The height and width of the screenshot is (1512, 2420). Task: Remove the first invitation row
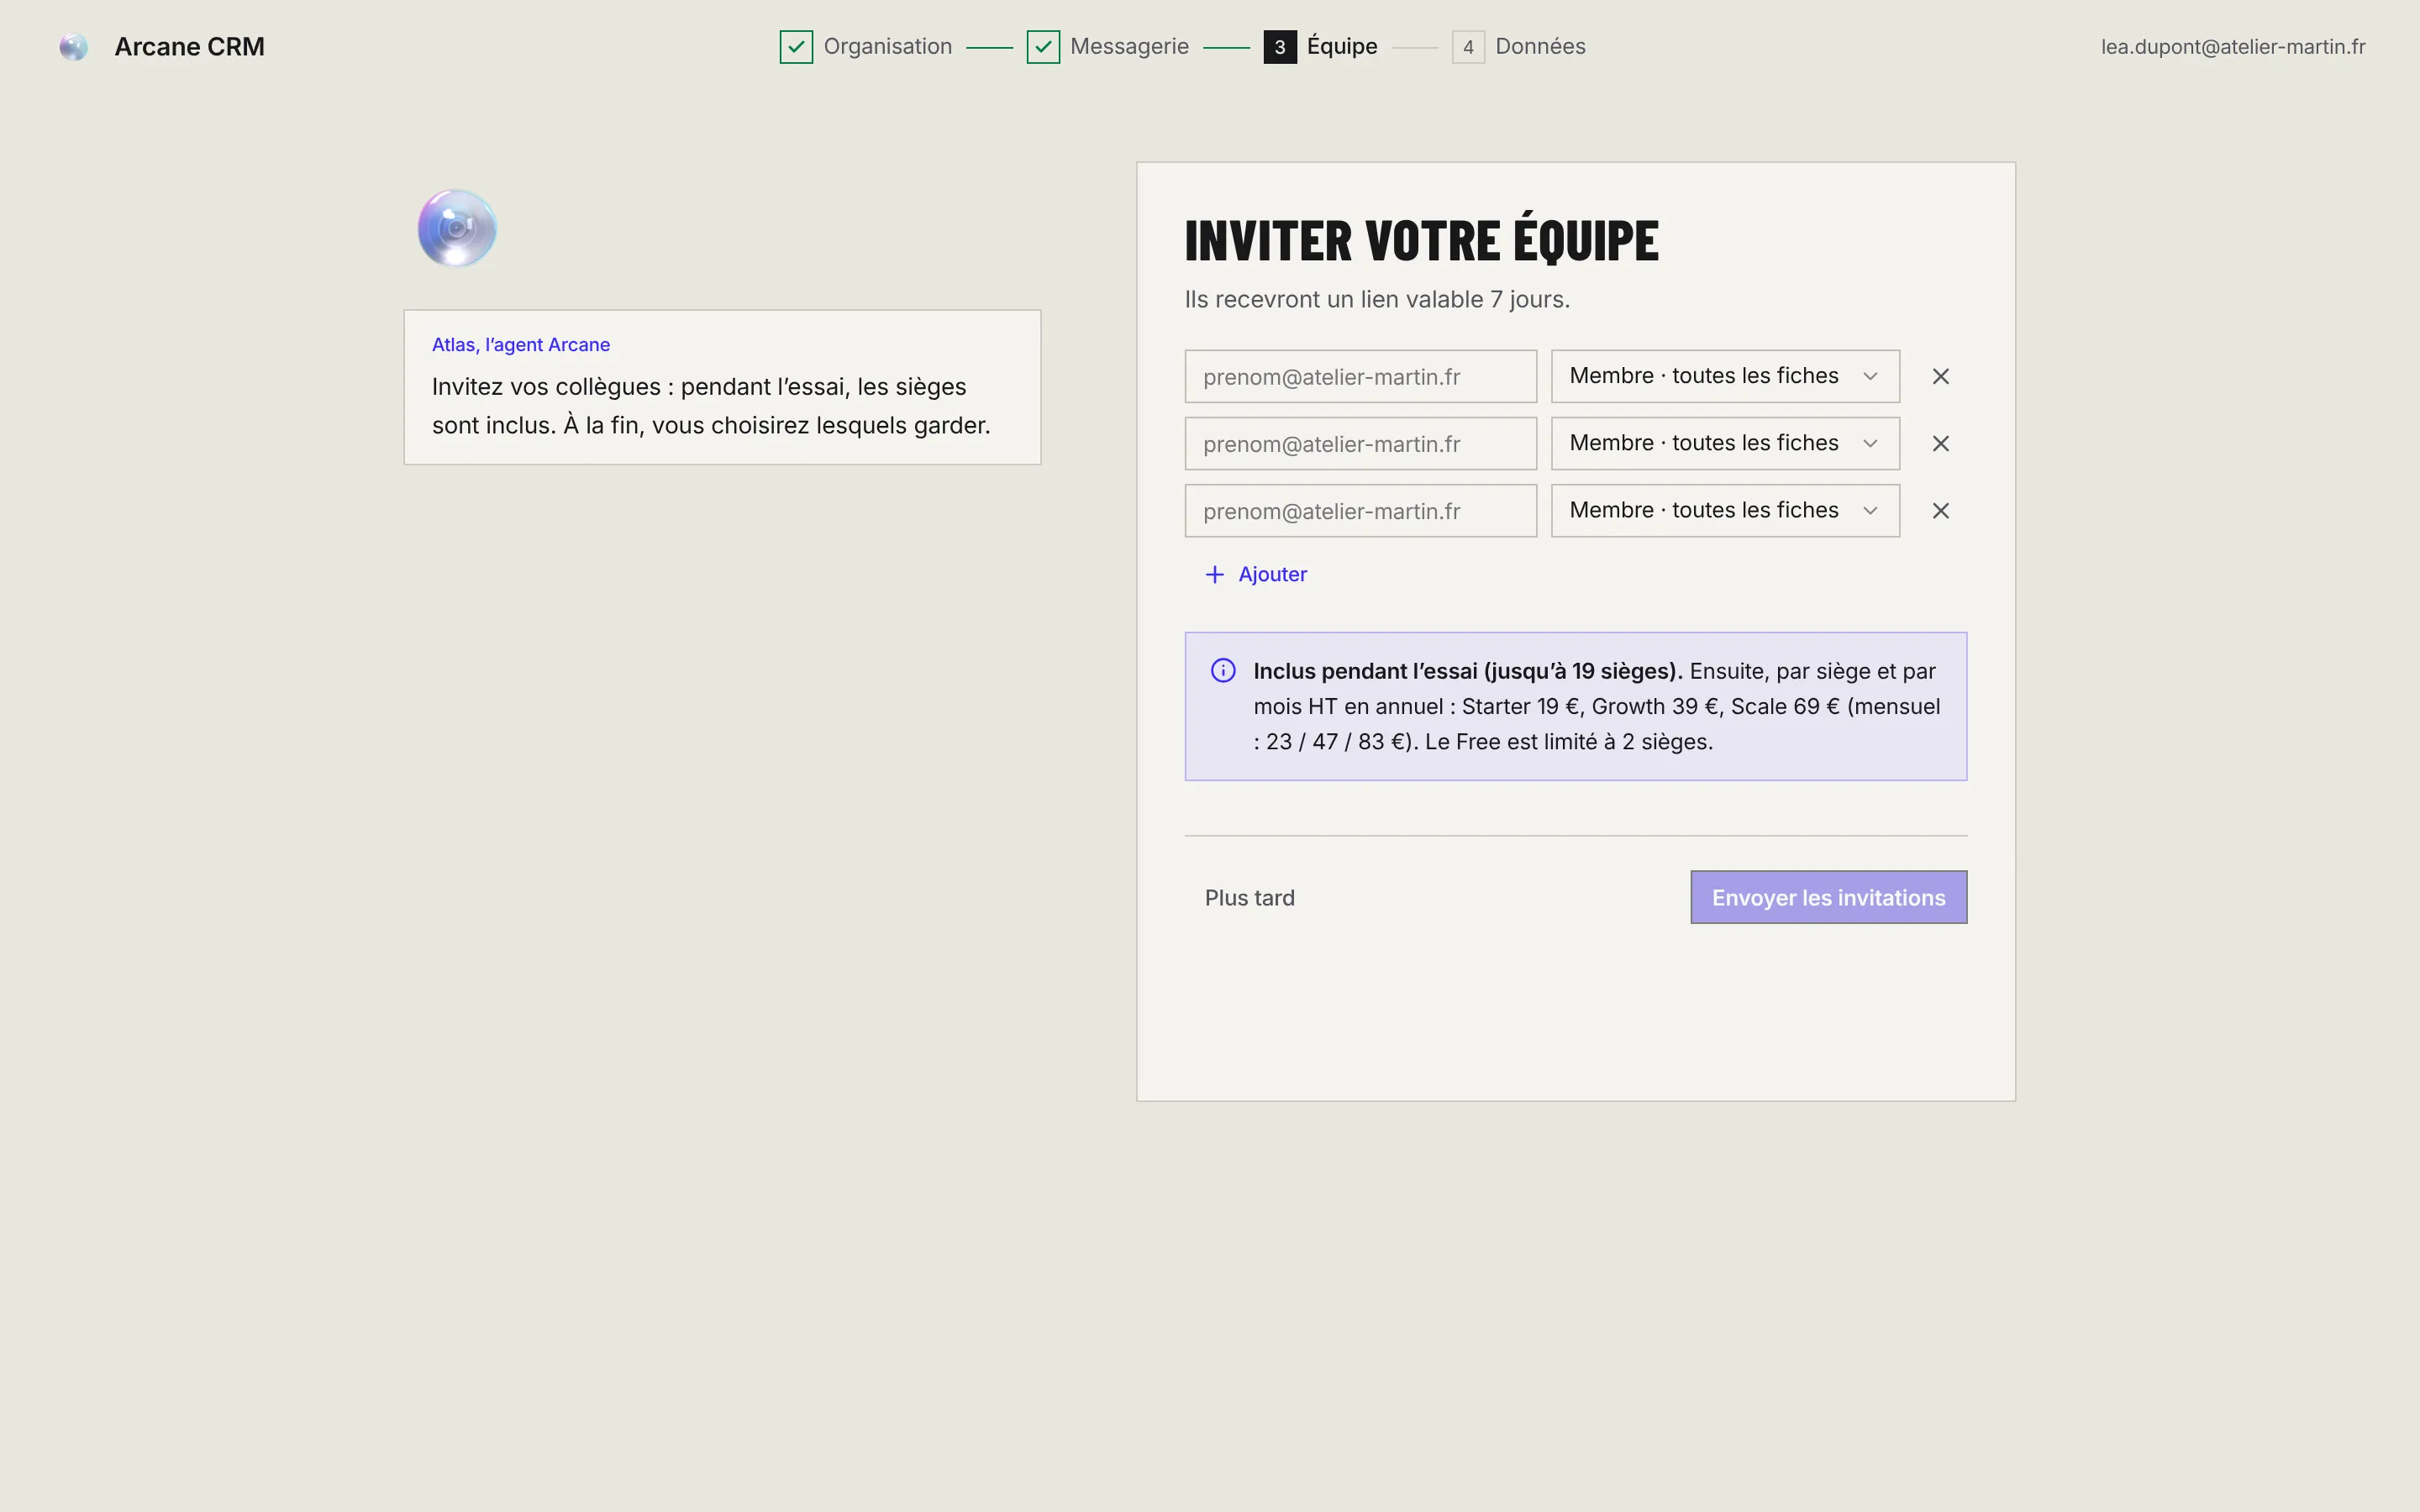(x=1940, y=376)
